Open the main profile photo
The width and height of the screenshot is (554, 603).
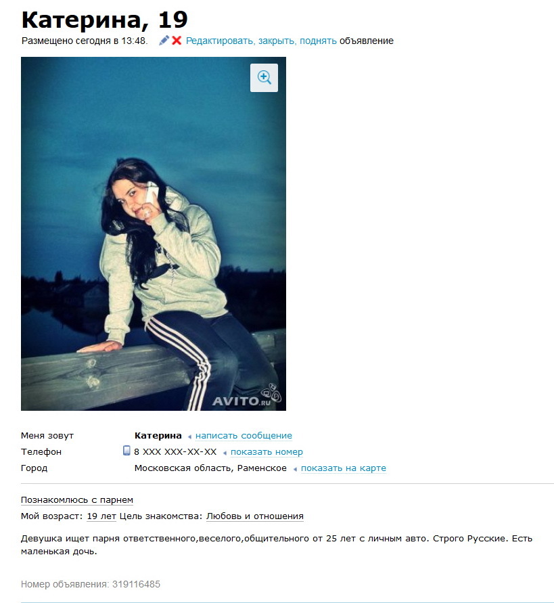[x=154, y=233]
